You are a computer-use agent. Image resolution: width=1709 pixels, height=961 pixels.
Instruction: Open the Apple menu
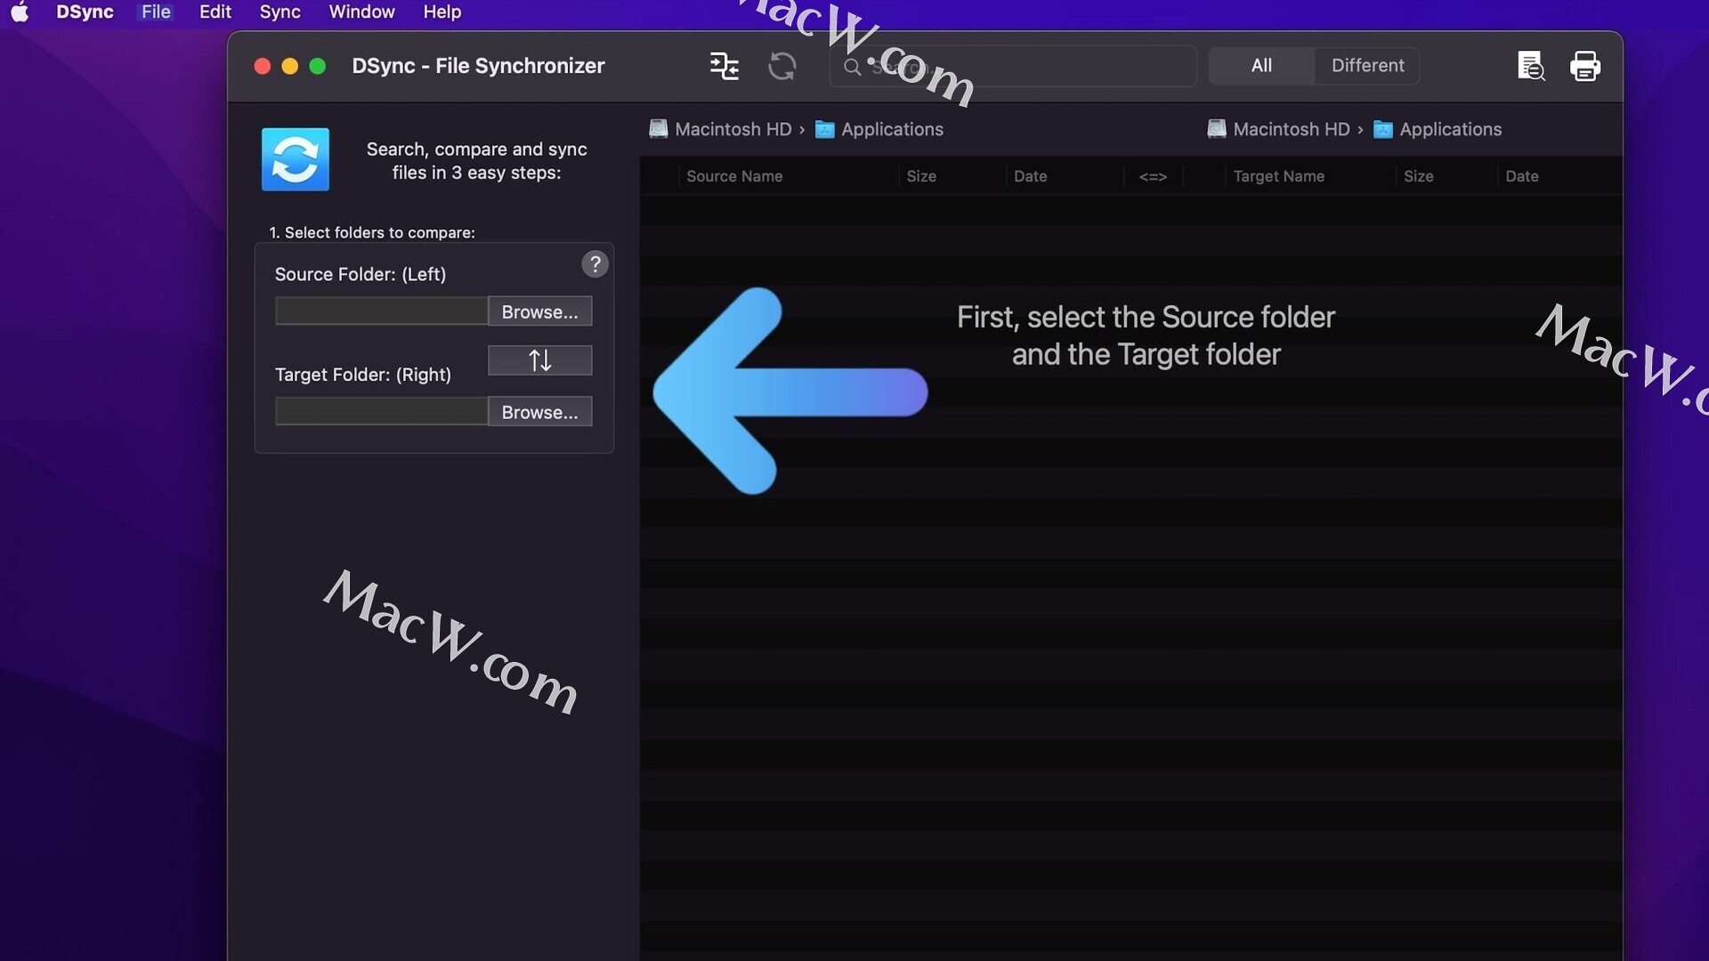[20, 12]
